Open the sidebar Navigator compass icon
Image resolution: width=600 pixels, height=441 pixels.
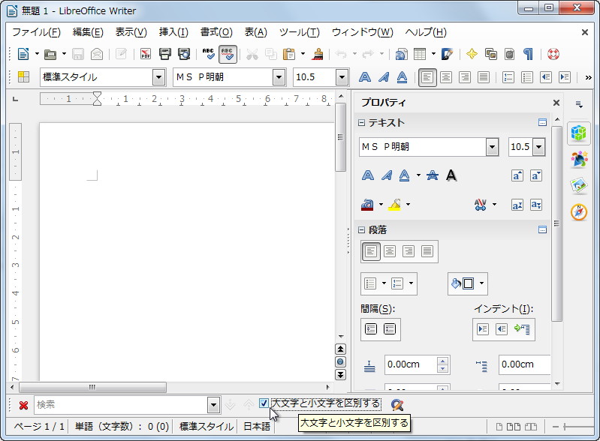click(578, 212)
